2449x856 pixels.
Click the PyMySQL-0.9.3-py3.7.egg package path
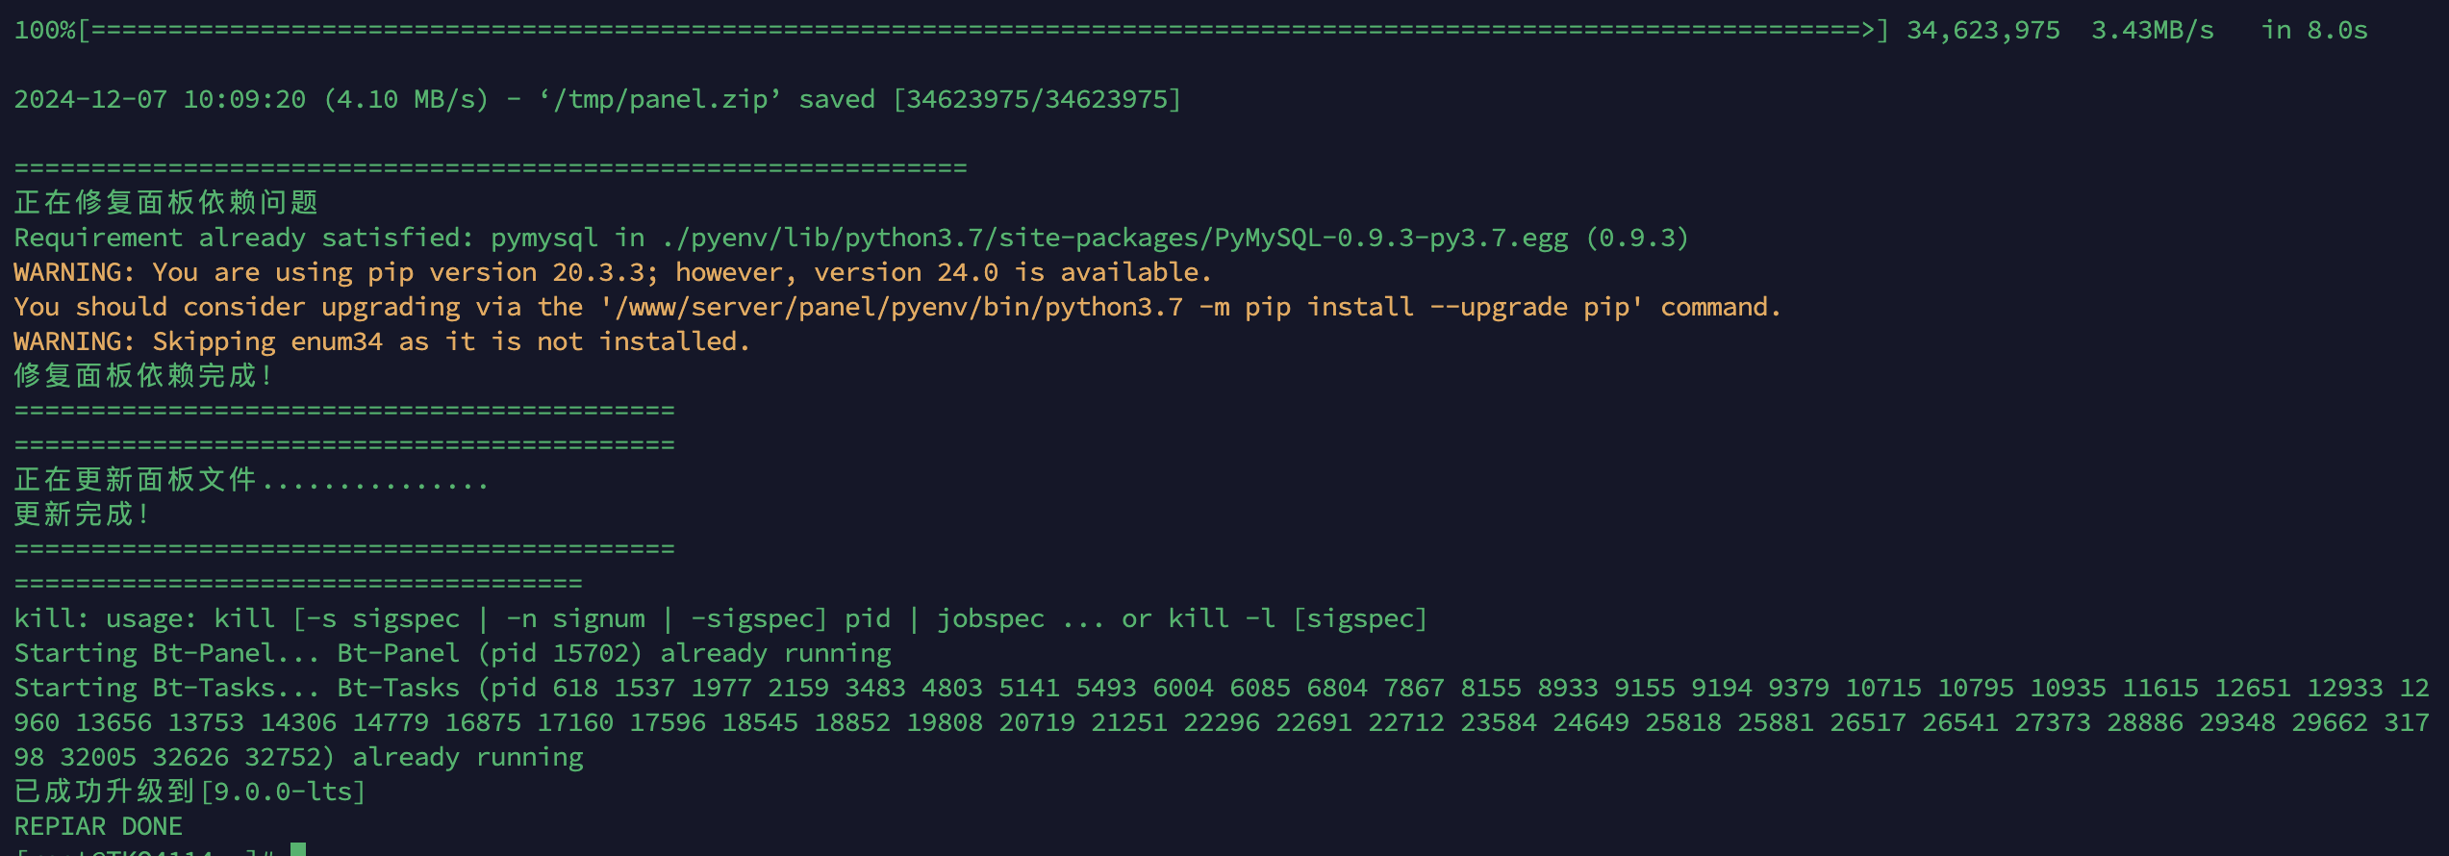1391,239
